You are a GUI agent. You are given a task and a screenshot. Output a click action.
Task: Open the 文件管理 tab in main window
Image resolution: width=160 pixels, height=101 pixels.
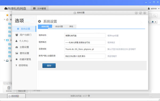click(x=39, y=9)
